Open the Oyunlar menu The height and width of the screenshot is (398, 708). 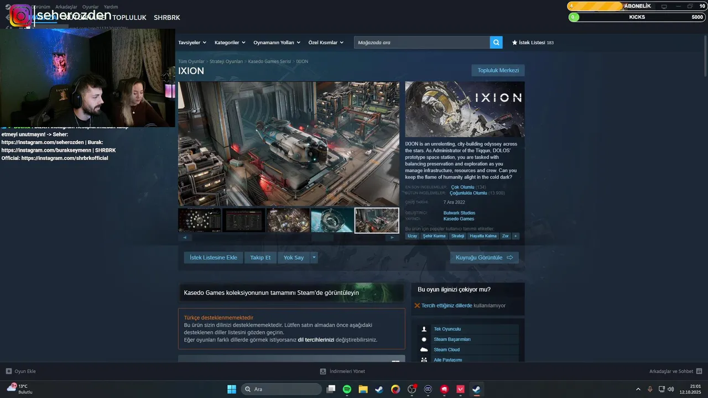pos(90,7)
